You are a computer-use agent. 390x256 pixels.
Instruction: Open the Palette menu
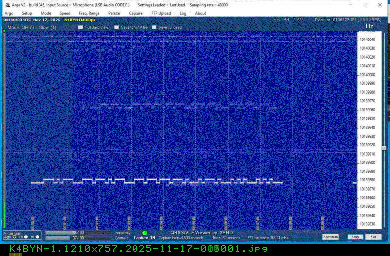[114, 13]
